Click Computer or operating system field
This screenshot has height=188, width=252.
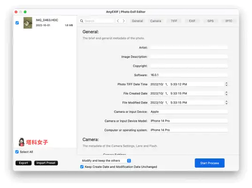[x=189, y=130]
